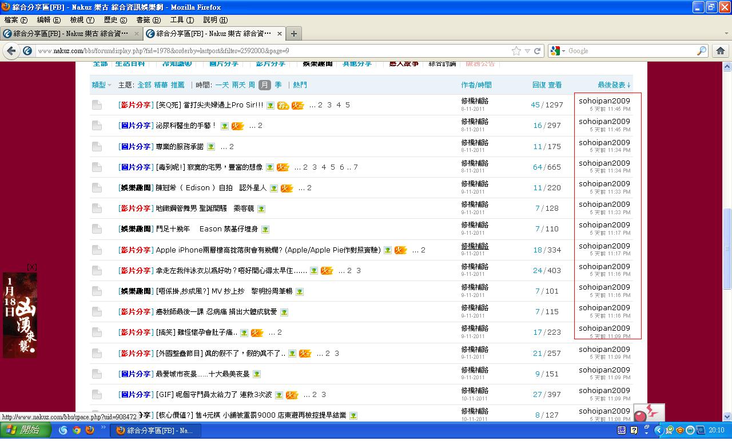Open Google search engine selector dropdown
This screenshot has width=732, height=441.
pos(557,51)
